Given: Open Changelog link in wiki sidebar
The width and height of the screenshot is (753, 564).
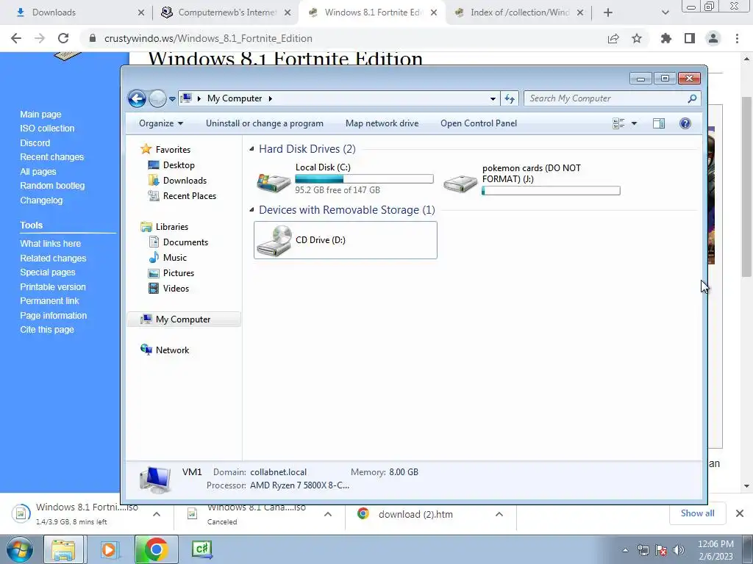Looking at the screenshot, I should click(41, 200).
